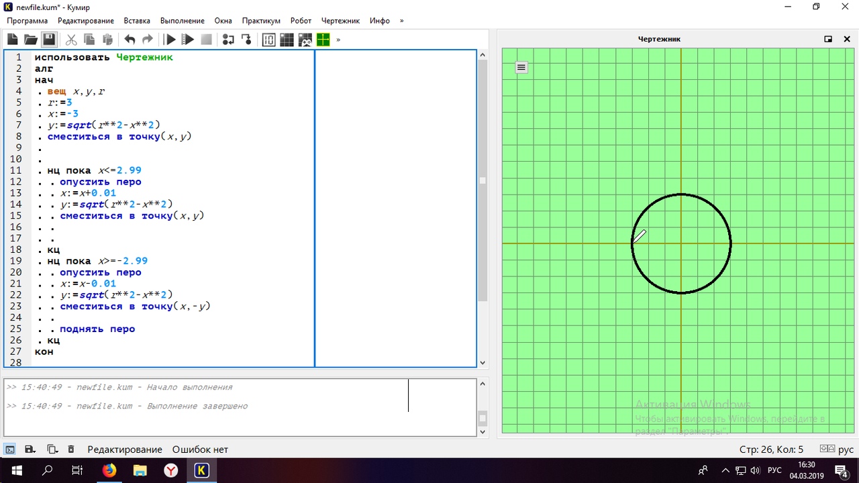Save the program with floppy icon
The width and height of the screenshot is (859, 483).
[49, 40]
